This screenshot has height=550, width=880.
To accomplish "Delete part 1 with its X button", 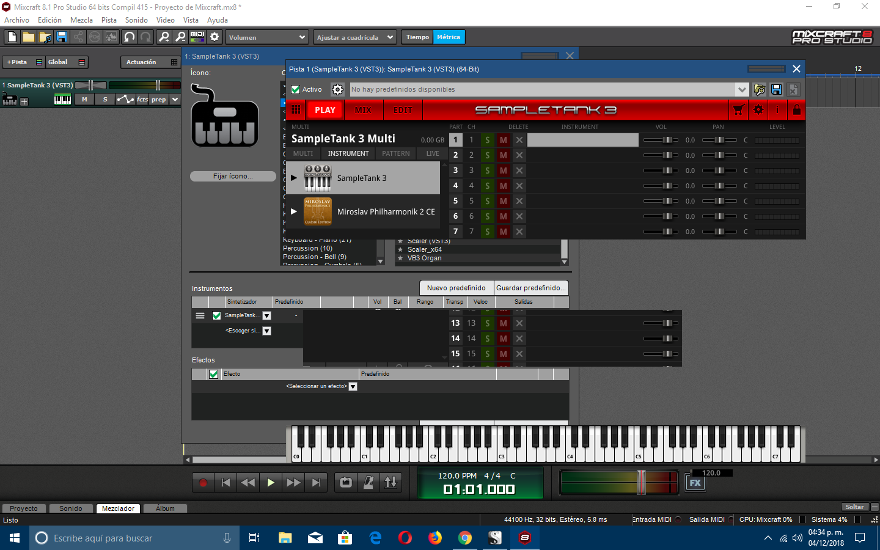I will pos(519,140).
